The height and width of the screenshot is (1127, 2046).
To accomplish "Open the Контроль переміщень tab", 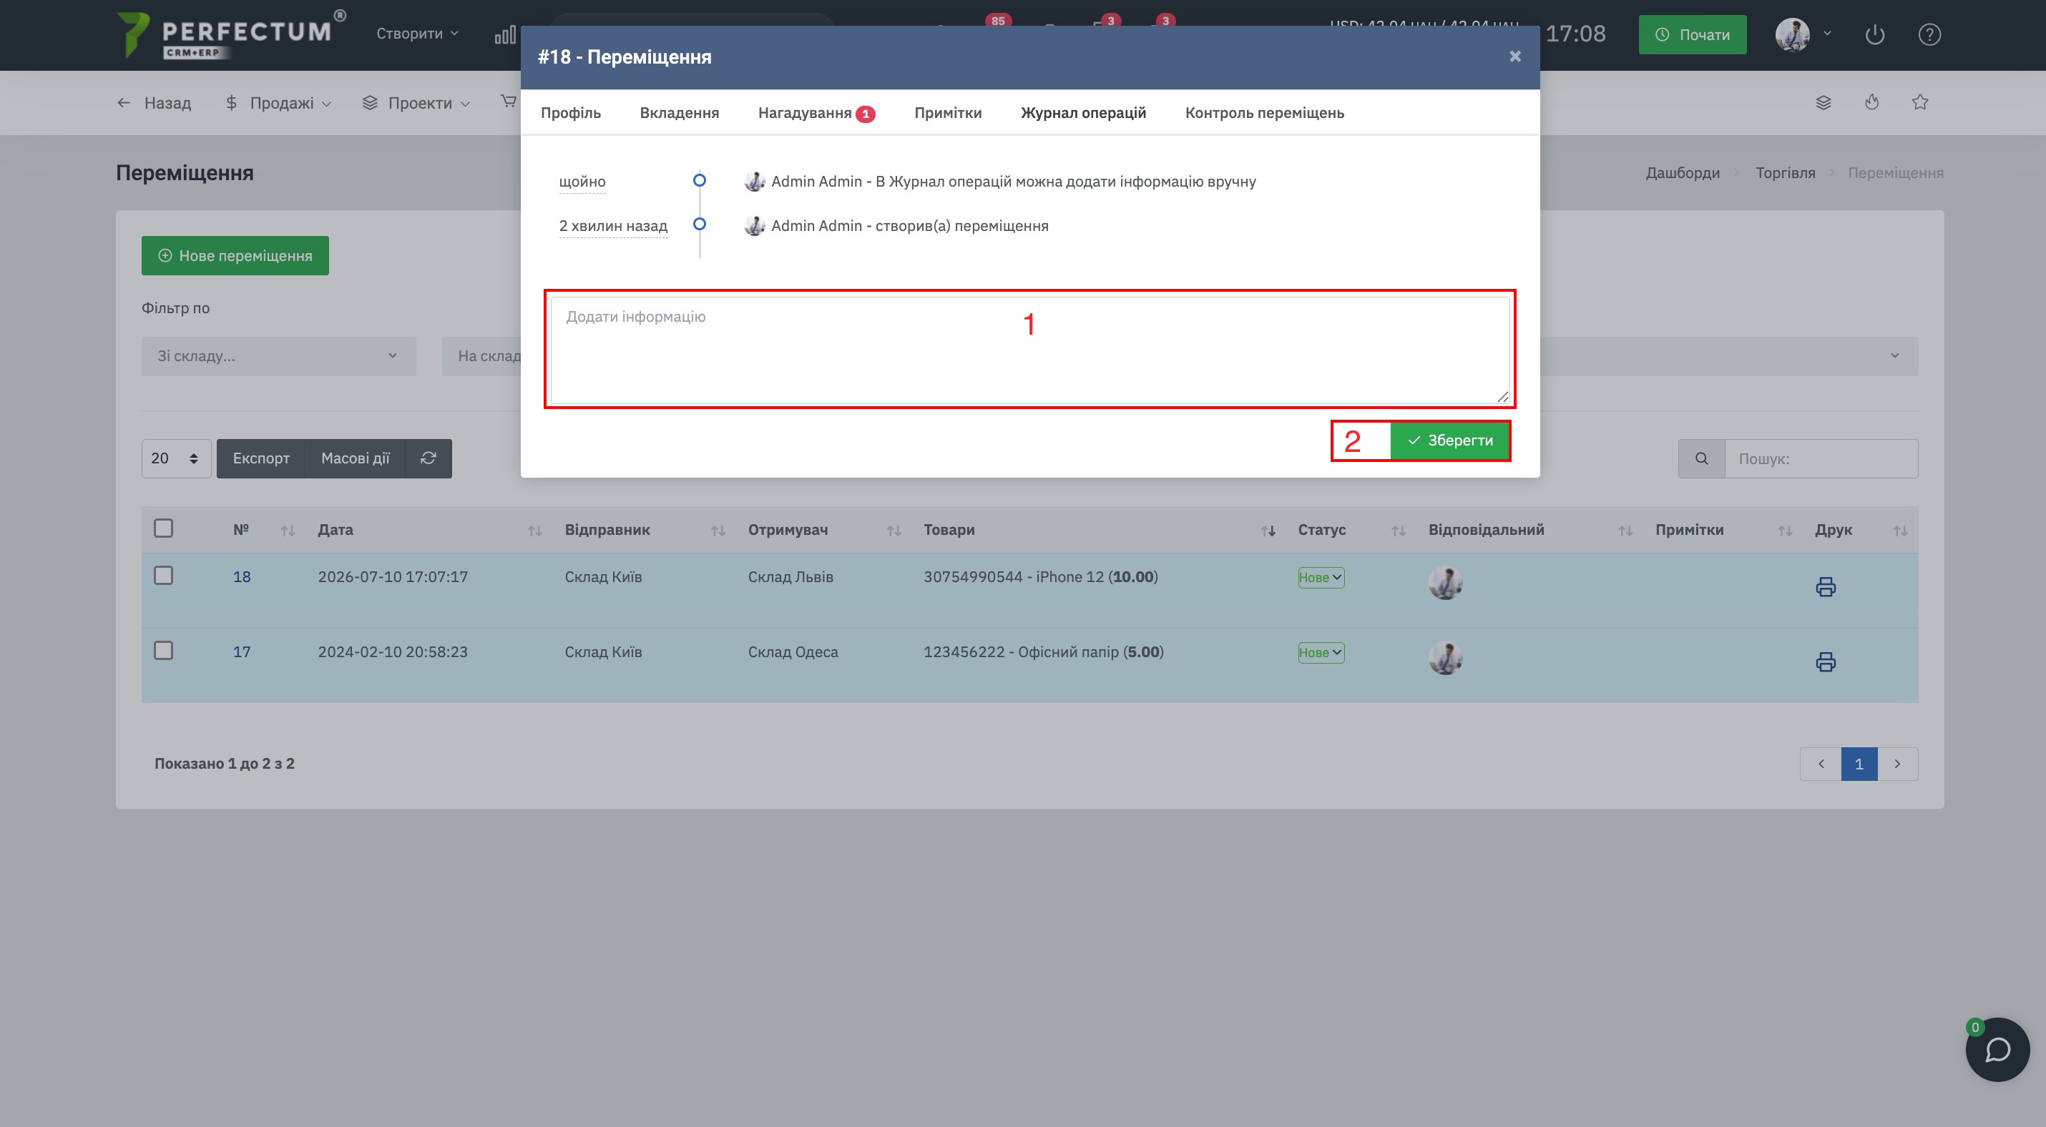I will tap(1265, 113).
